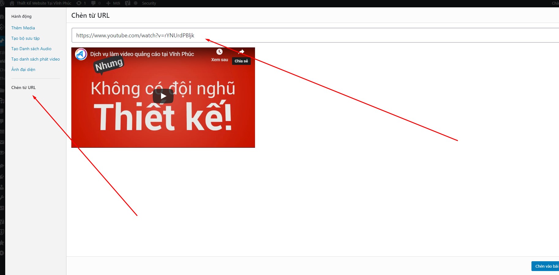Image resolution: width=559 pixels, height=275 pixels.
Task: Switch to Chèn từ URL tab
Action: [24, 87]
